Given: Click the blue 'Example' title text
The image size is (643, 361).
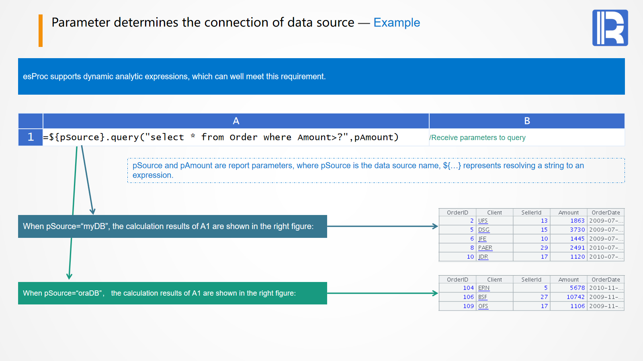Looking at the screenshot, I should 396,22.
